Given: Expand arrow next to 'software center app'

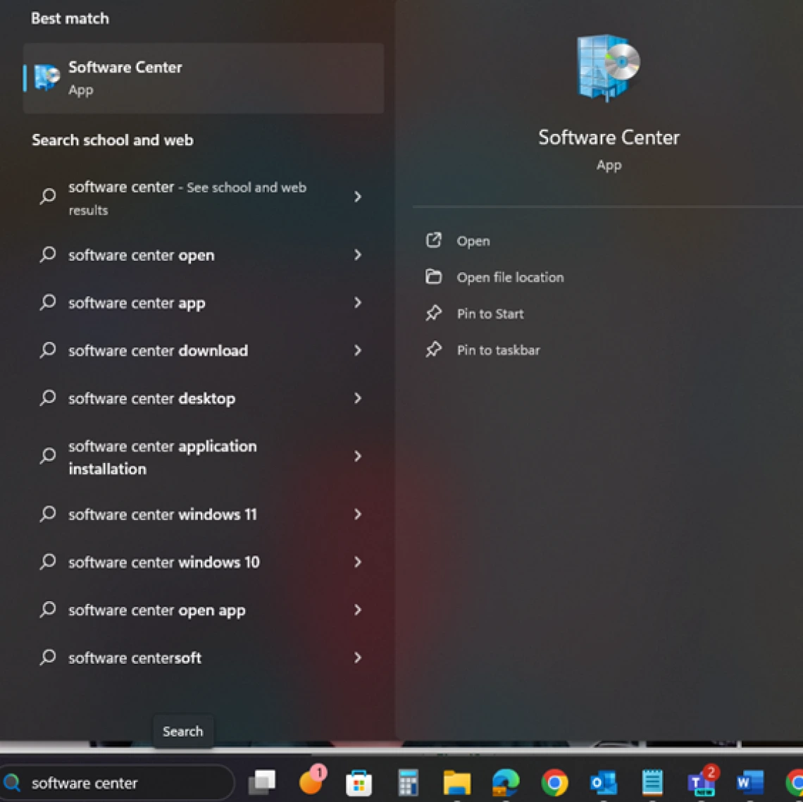Looking at the screenshot, I should pyautogui.click(x=358, y=302).
